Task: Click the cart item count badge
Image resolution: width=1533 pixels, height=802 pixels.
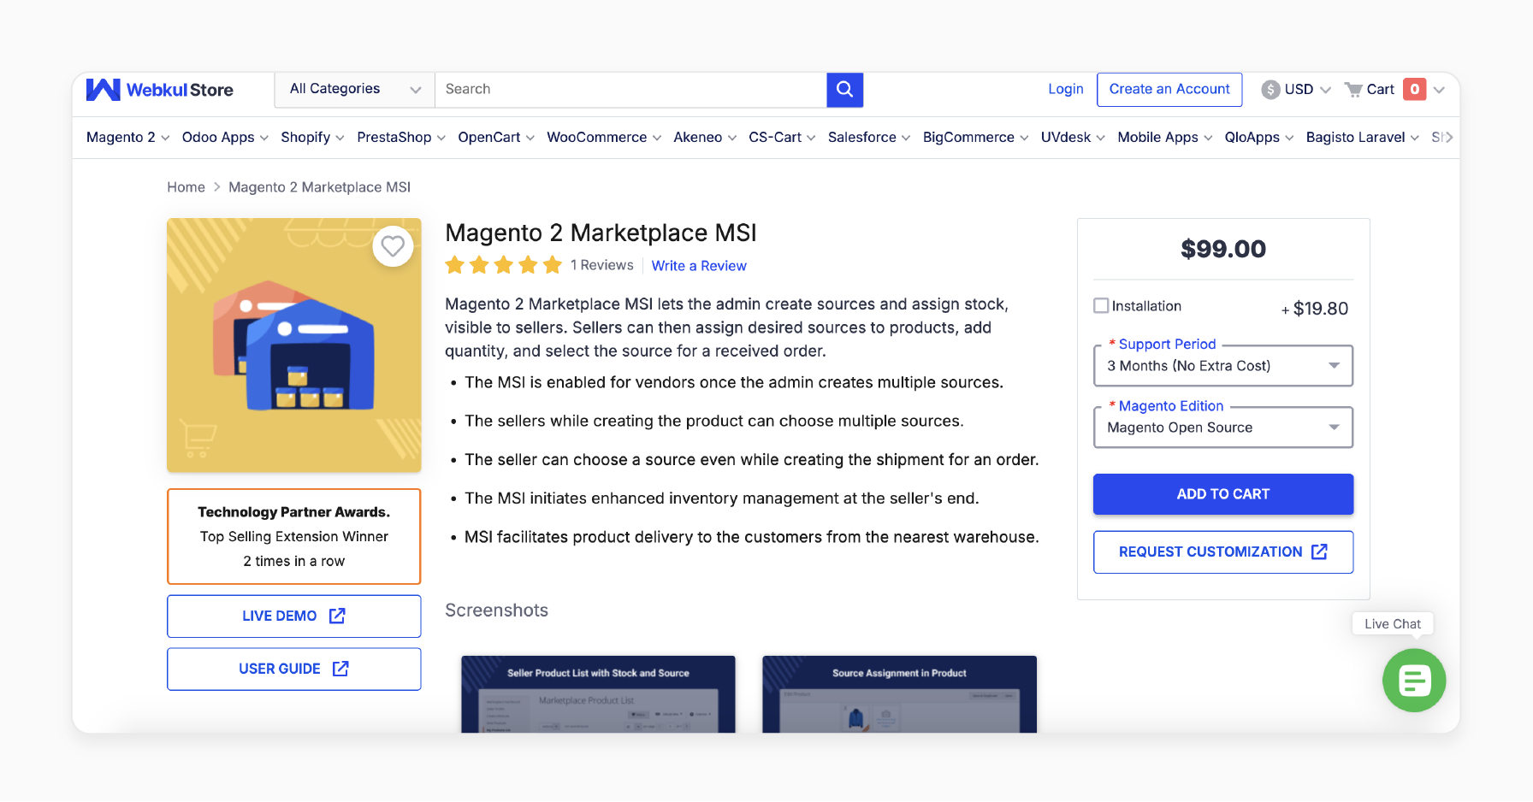Action: tap(1414, 89)
